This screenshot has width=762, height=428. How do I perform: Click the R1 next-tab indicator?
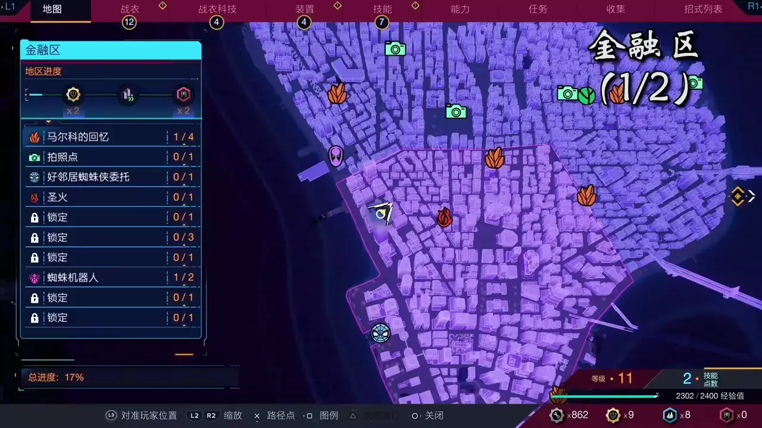coord(753,5)
